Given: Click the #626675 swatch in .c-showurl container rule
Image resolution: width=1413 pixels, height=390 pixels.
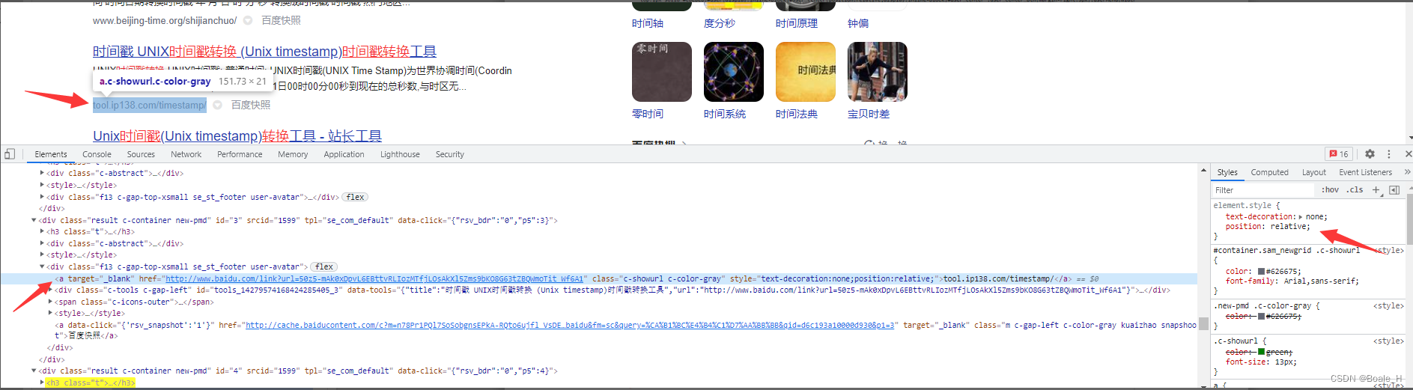Looking at the screenshot, I should 1262,272.
